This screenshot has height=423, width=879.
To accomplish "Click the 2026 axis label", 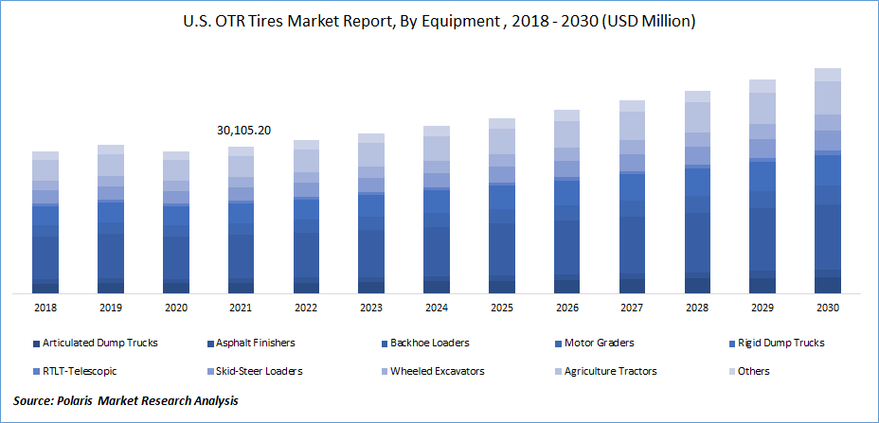I will tap(566, 308).
